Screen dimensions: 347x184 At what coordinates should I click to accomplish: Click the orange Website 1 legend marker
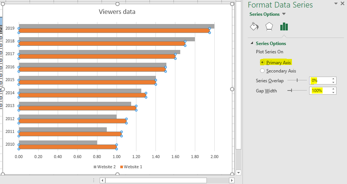point(121,167)
